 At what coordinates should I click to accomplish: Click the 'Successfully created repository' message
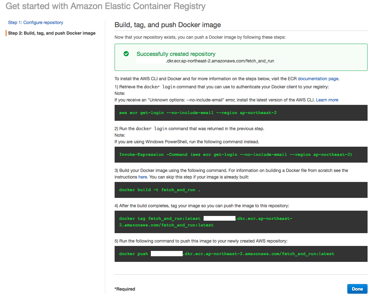coord(176,54)
